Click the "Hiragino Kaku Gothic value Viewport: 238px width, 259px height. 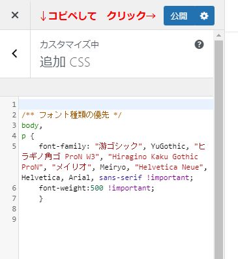coord(153,157)
